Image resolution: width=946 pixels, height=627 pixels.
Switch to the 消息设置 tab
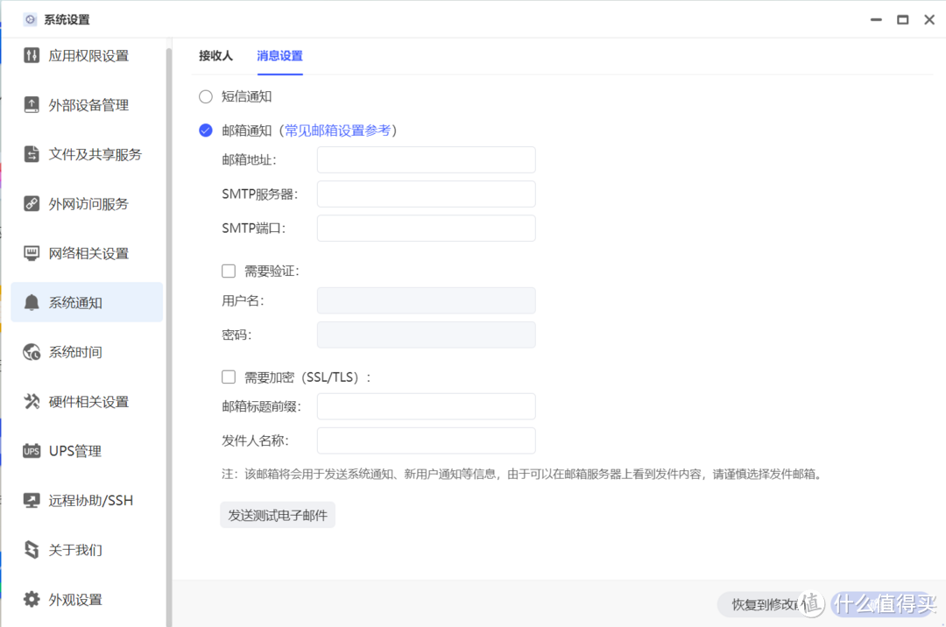click(279, 55)
